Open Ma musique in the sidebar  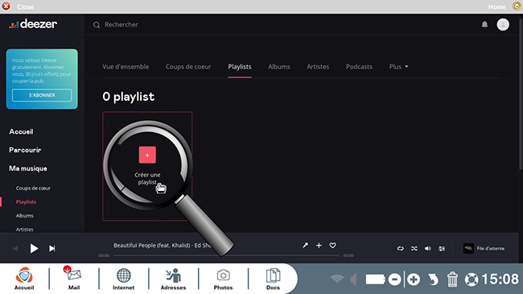click(x=28, y=168)
